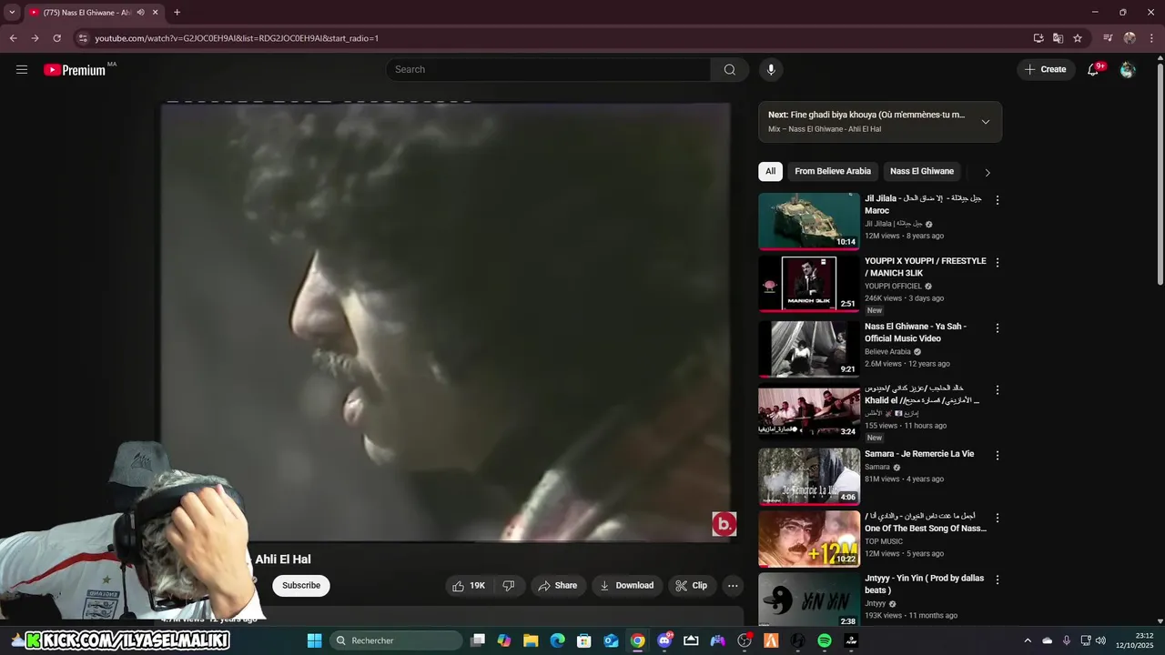This screenshot has height=655, width=1165.
Task: Open File Explorer from taskbar
Action: (531, 640)
